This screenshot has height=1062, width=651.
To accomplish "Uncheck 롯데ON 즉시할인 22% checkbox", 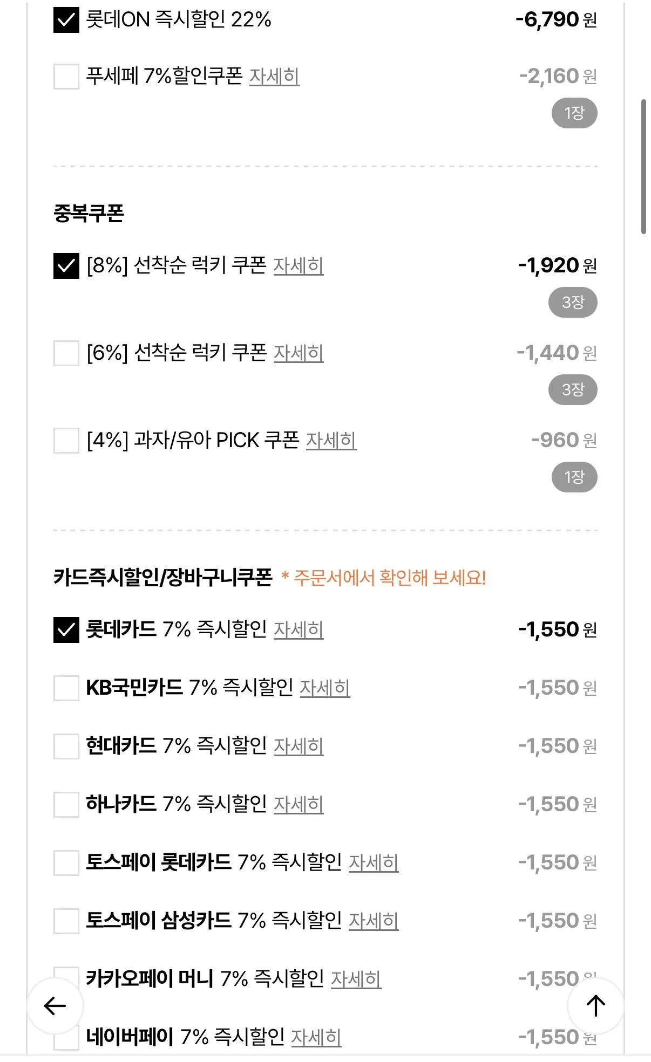I will point(66,20).
